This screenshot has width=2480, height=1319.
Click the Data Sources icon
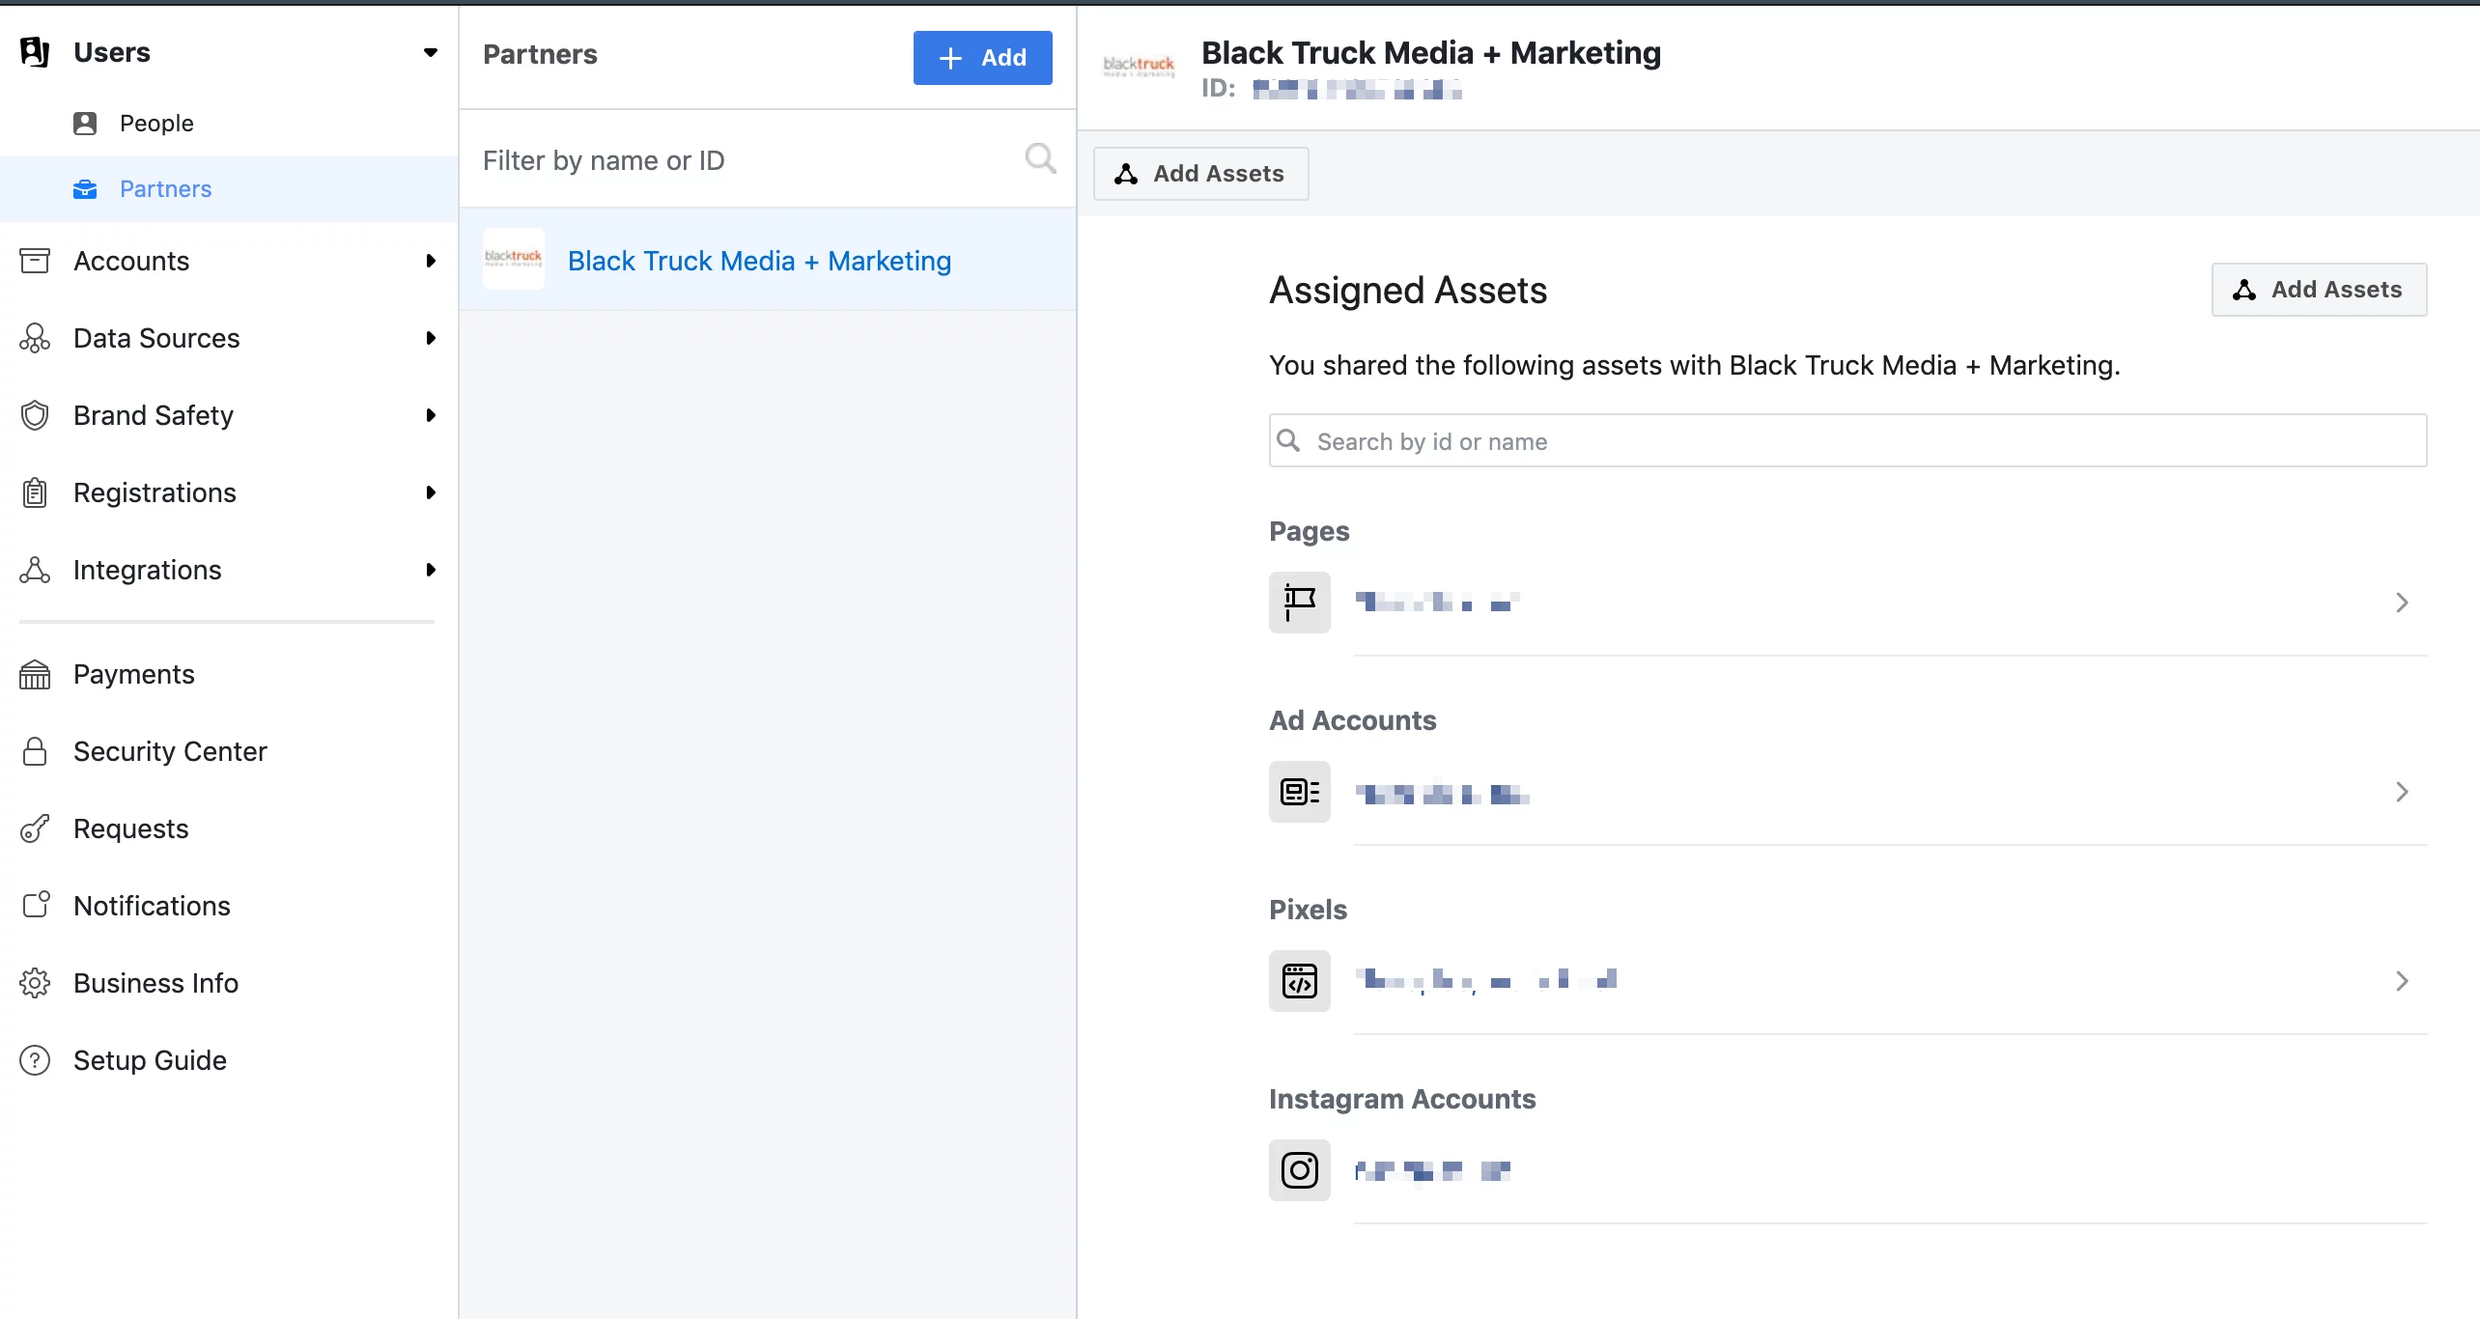(x=35, y=338)
